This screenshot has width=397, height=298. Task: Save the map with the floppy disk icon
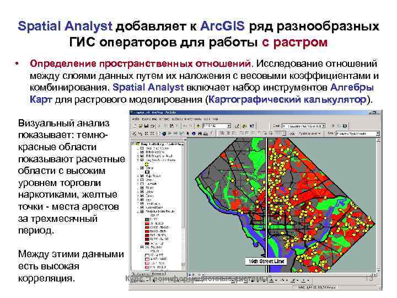(146, 126)
